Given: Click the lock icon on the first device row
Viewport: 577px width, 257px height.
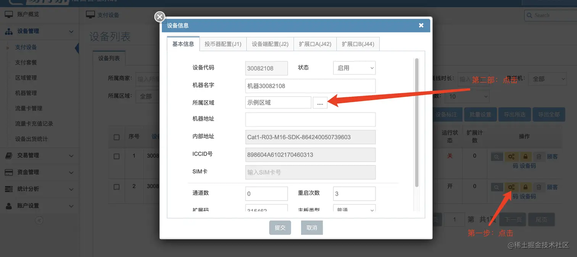Looking at the screenshot, I should point(525,156).
